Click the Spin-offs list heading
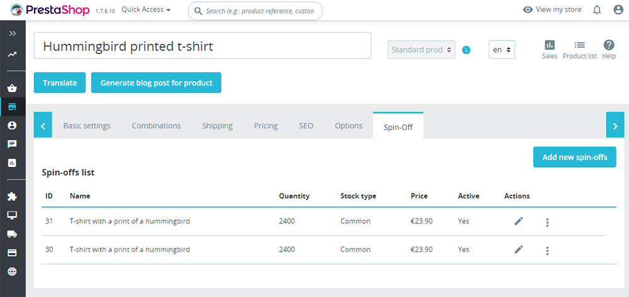This screenshot has width=629, height=297. [x=68, y=173]
